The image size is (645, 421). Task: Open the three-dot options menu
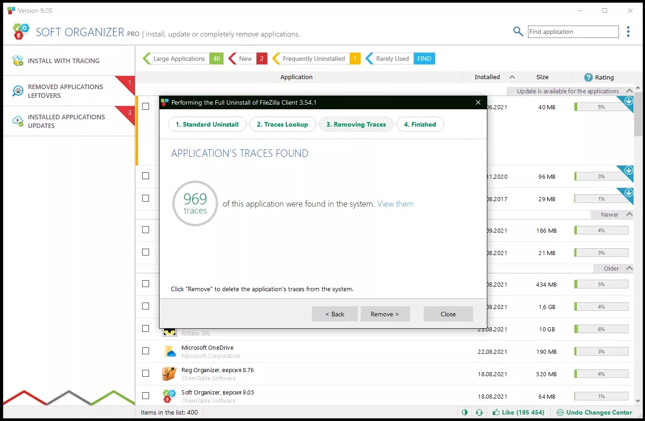[x=628, y=32]
